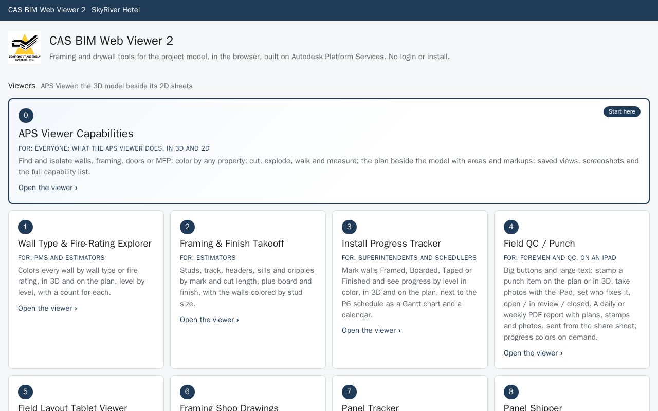This screenshot has width=658, height=411.
Task: Click the Panel Tracker card title
Action: tap(370, 407)
